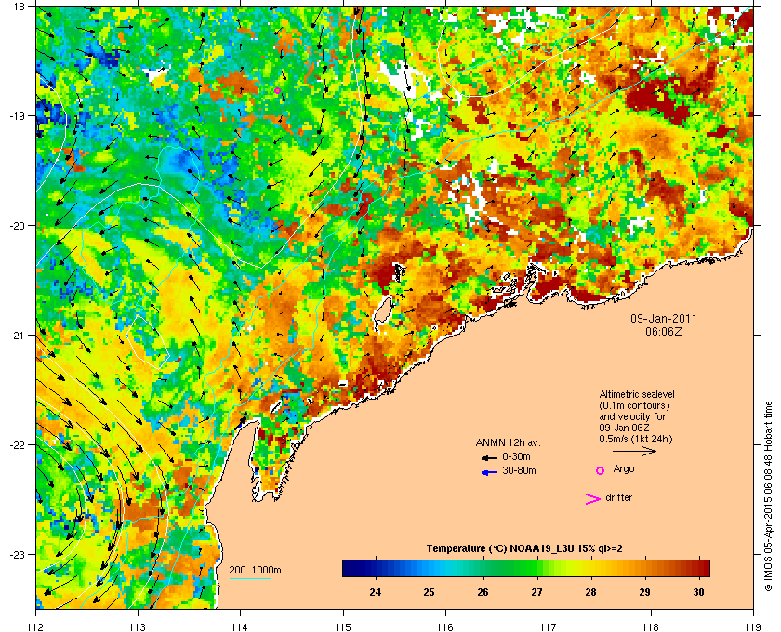Click longitude axis label 112

point(36,626)
